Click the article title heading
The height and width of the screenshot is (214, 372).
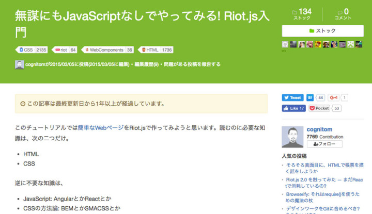[143, 24]
